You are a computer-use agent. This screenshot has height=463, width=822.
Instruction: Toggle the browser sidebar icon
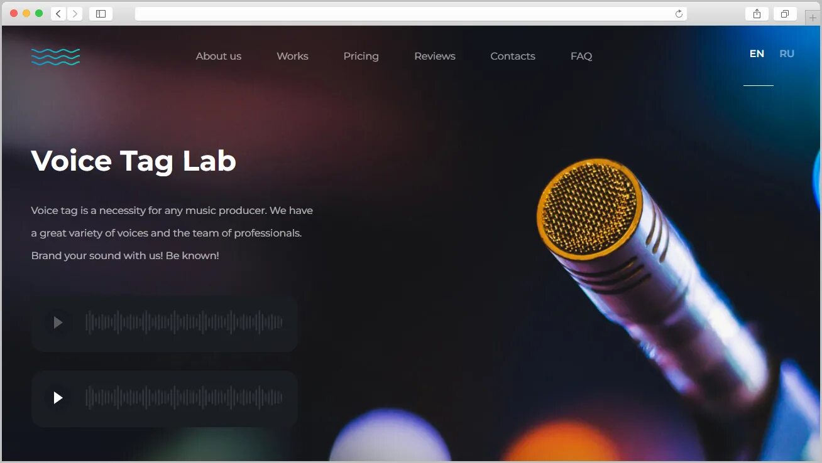[x=101, y=14]
